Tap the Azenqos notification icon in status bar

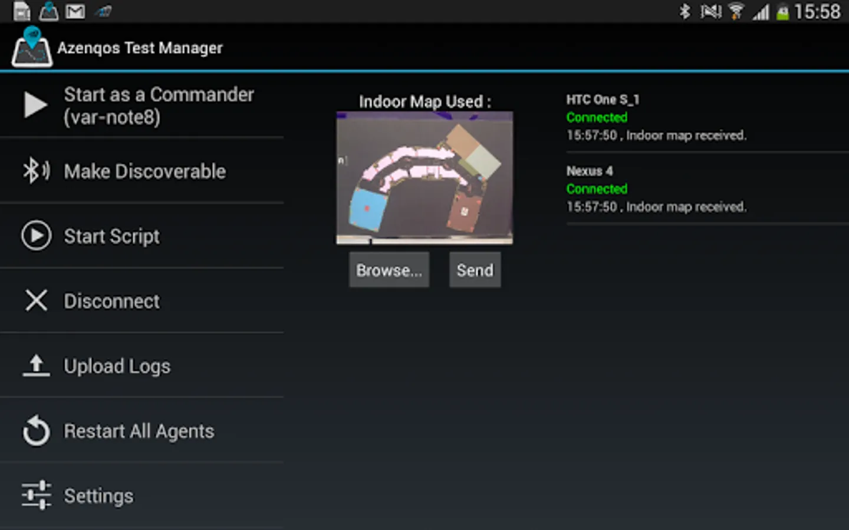tap(48, 11)
